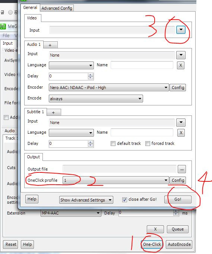Remove the audio track with the X button
The height and width of the screenshot is (254, 212).
[x=181, y=65]
